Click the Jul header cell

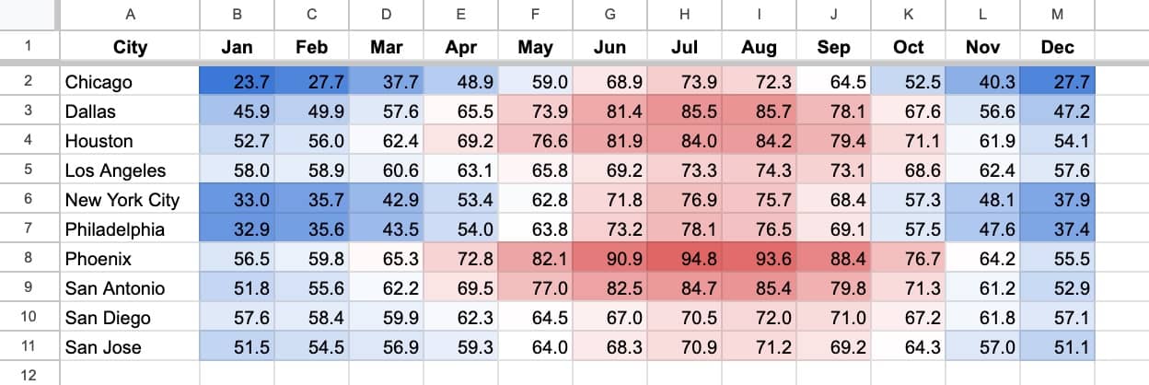683,47
